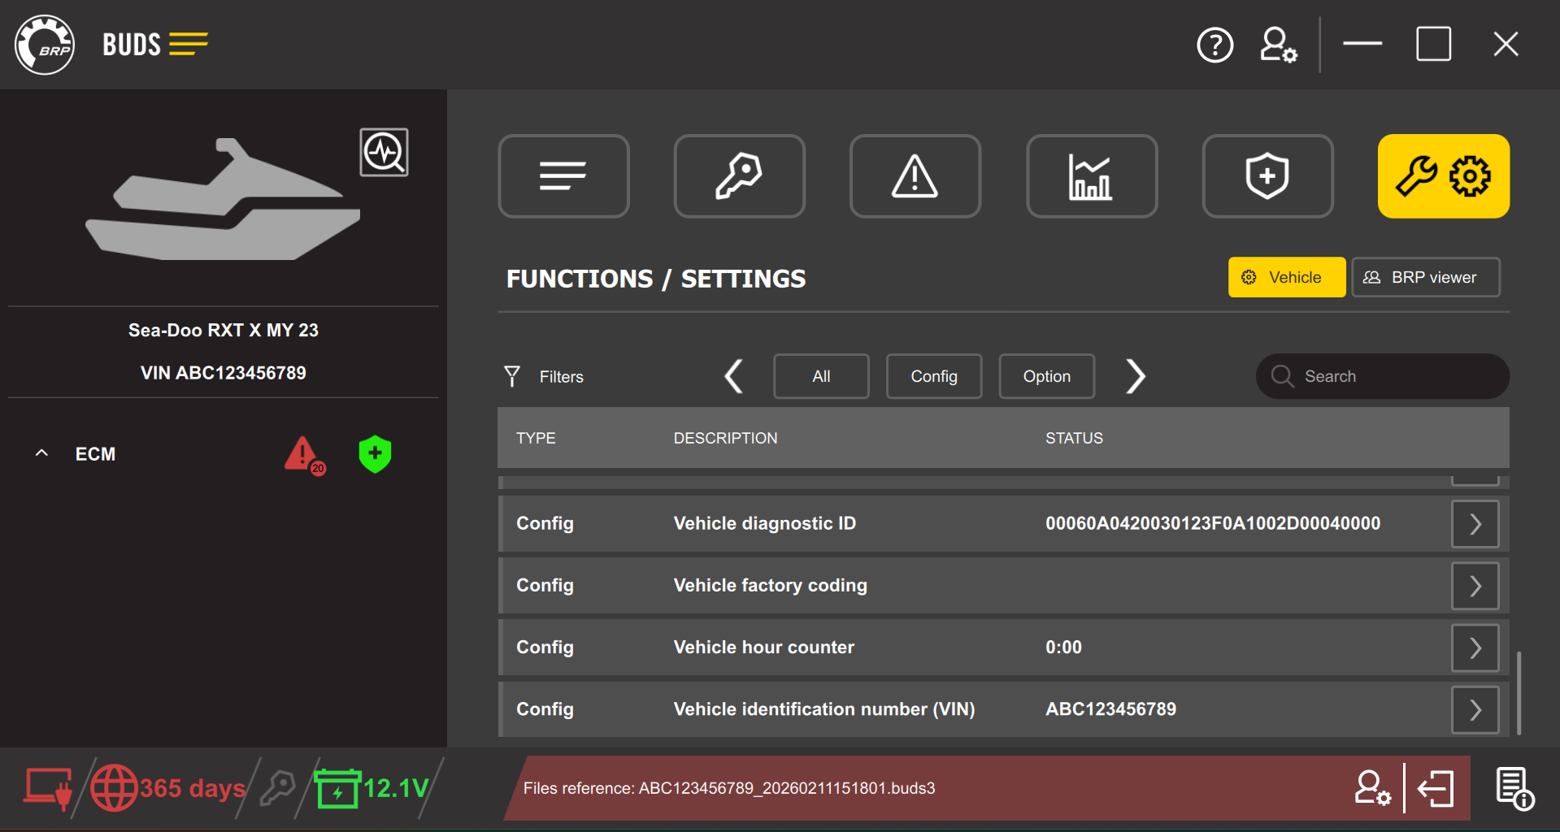Open the fault codes warning triangle function

pyautogui.click(x=915, y=175)
